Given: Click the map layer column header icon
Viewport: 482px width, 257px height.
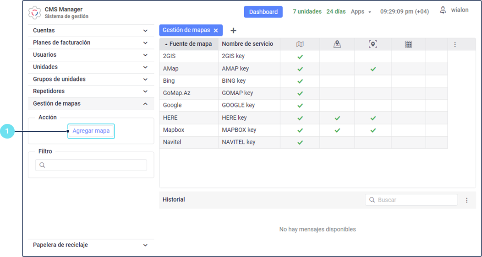Looking at the screenshot, I should point(300,44).
